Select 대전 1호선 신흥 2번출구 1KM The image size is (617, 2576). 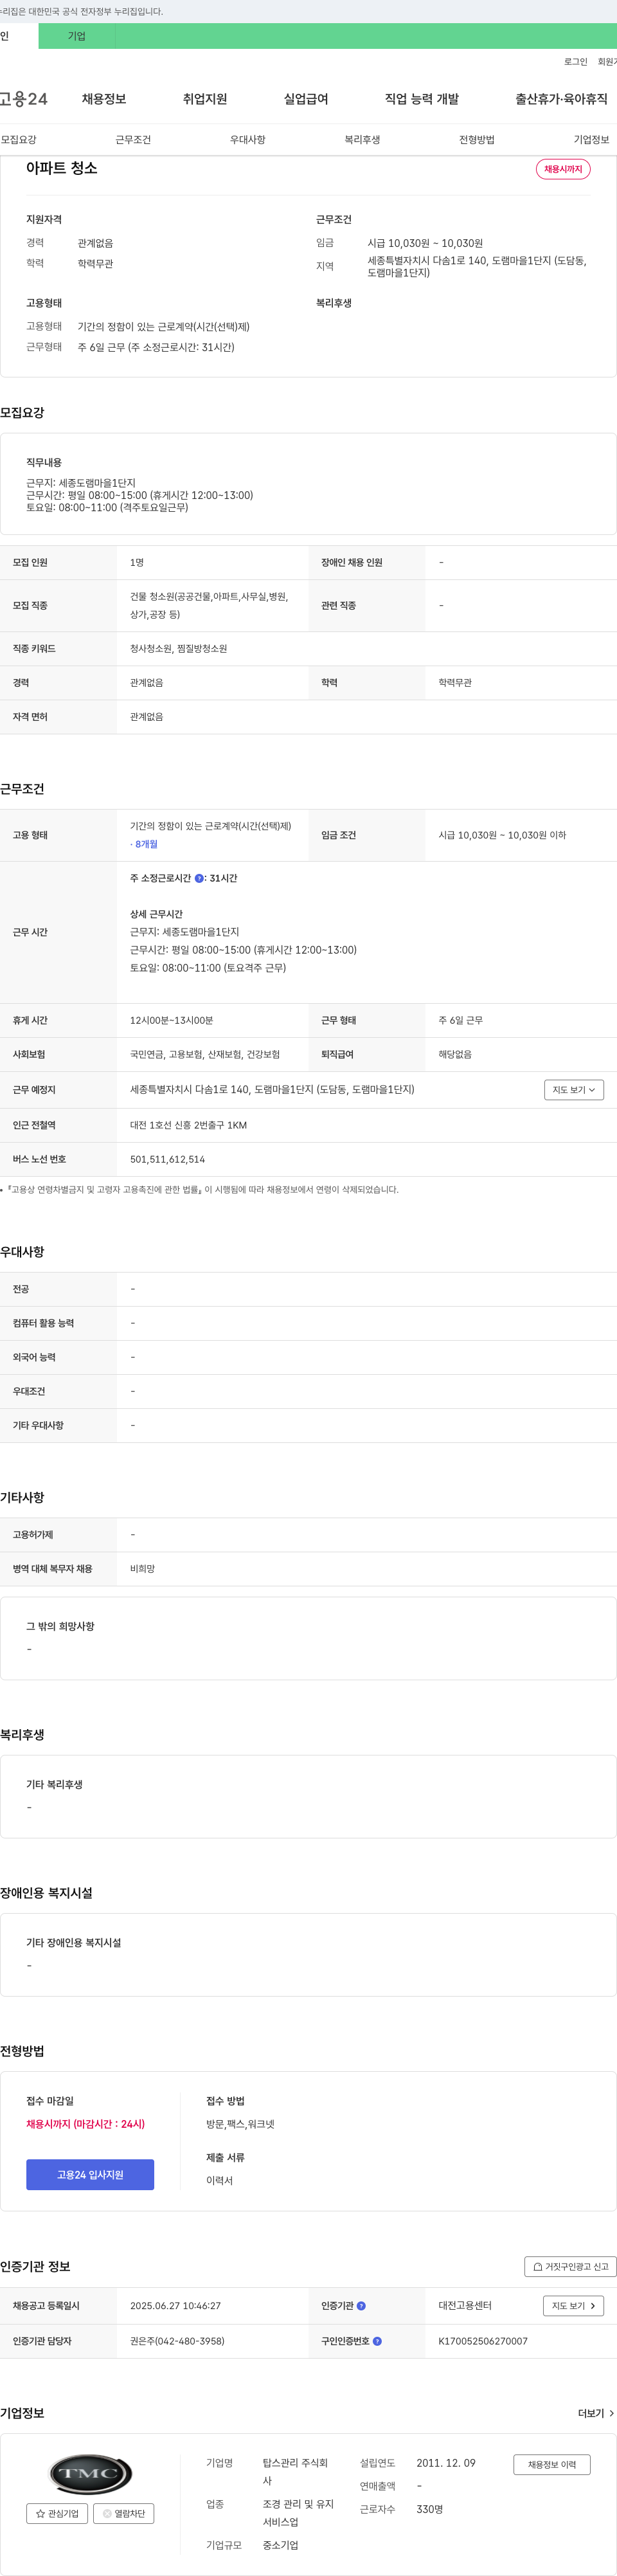click(x=188, y=1125)
